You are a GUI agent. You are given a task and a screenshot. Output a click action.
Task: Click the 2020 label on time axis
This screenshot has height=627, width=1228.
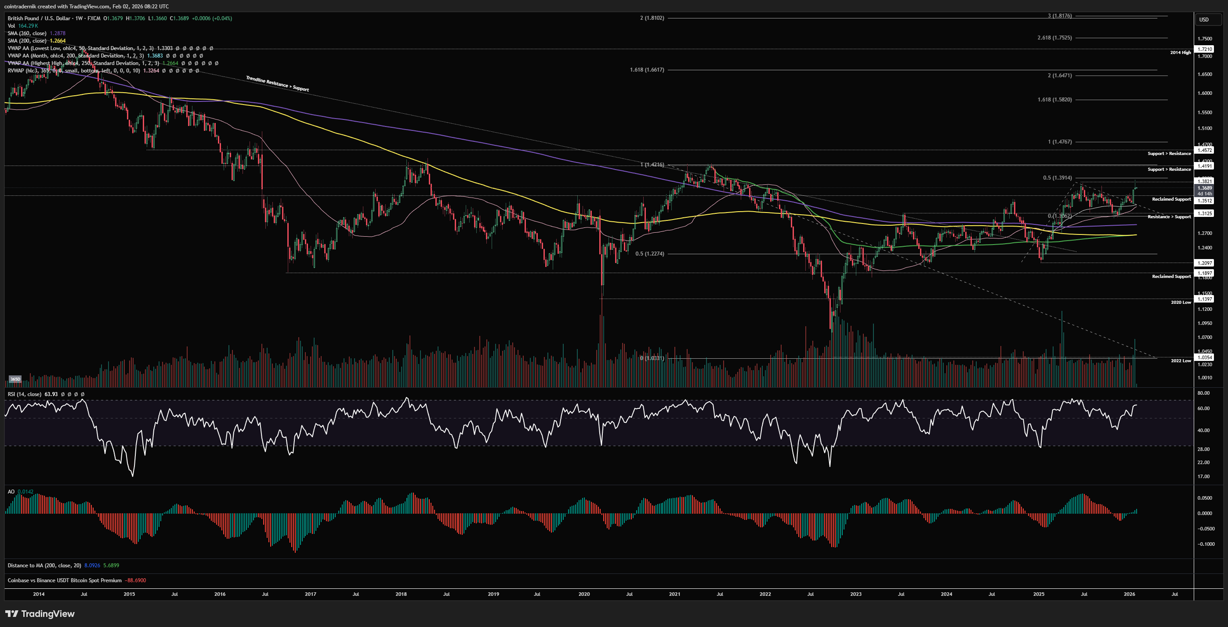click(x=584, y=594)
